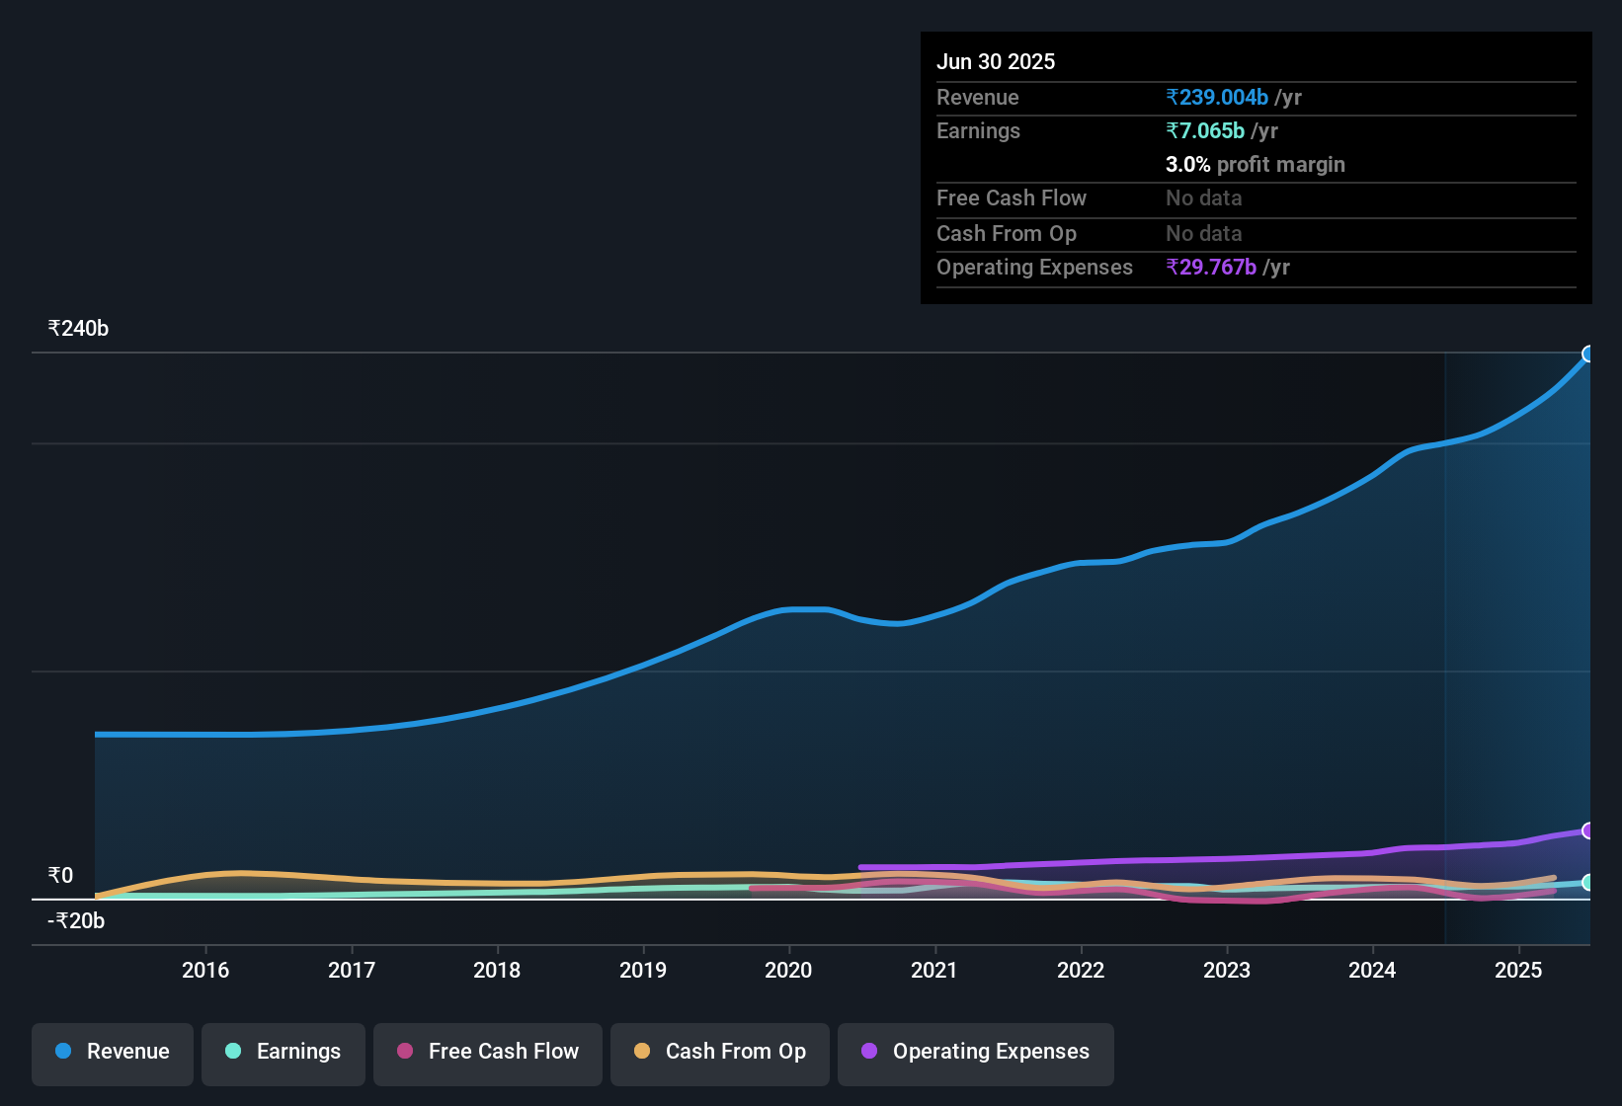This screenshot has width=1622, height=1106.
Task: Toggle the Revenue series visibility
Action: click(112, 1052)
